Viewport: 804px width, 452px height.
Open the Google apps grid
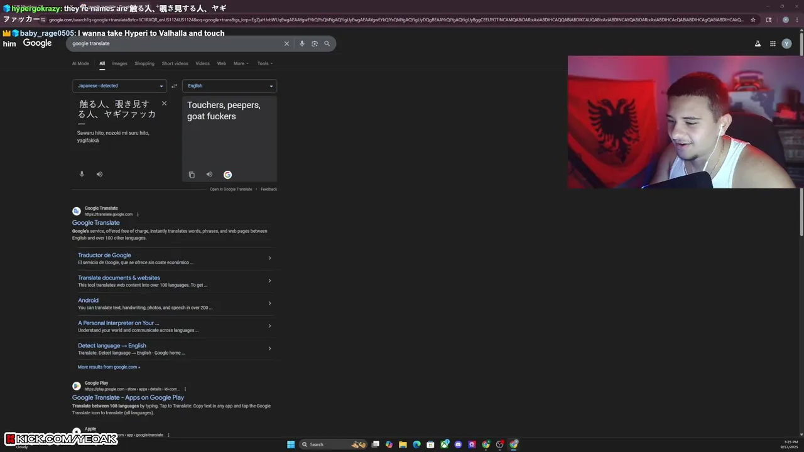point(773,43)
